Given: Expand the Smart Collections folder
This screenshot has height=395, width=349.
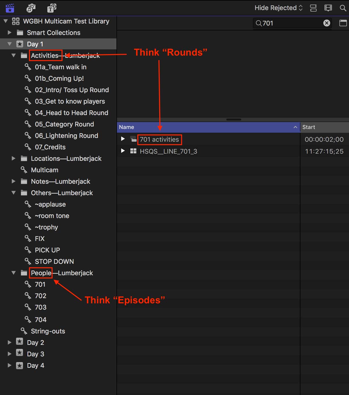Looking at the screenshot, I should pos(9,32).
